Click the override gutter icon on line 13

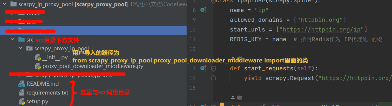click(203, 69)
